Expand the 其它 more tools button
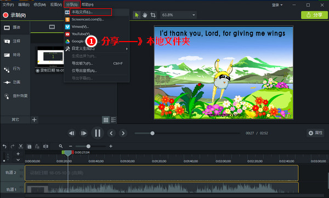The image size is (329, 198). (15, 120)
